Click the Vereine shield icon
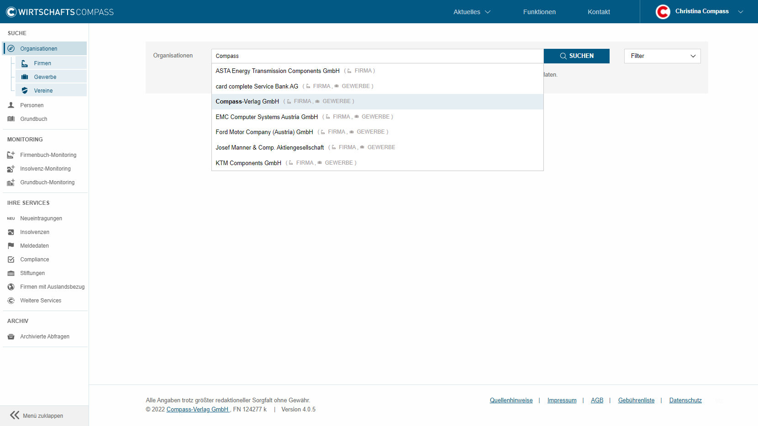 (25, 91)
